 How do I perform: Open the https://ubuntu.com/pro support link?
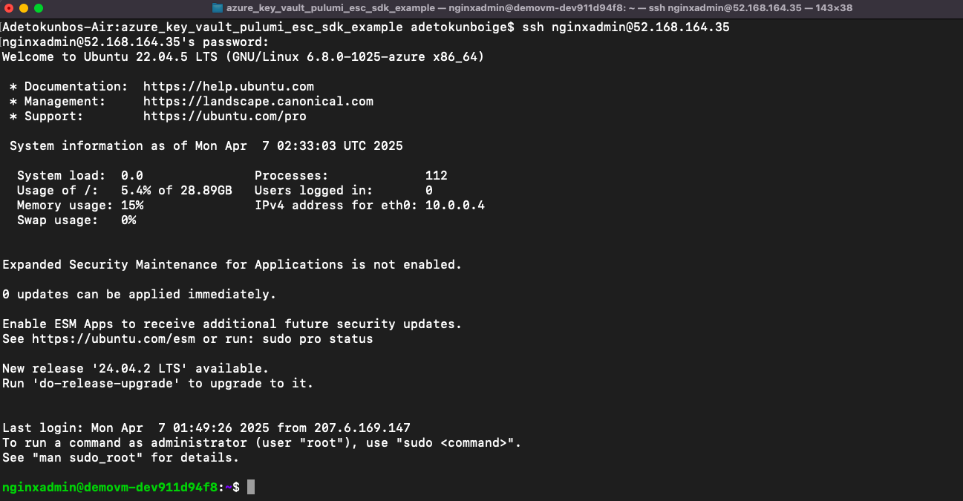pyautogui.click(x=225, y=117)
